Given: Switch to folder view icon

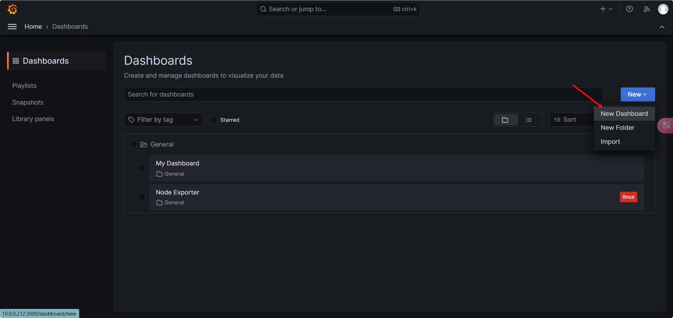Looking at the screenshot, I should [505, 120].
